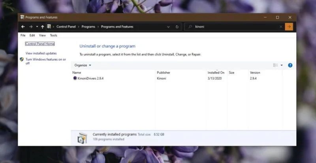Select Programs breadcrumb in address bar
The height and width of the screenshot is (163, 316).
coord(88,26)
